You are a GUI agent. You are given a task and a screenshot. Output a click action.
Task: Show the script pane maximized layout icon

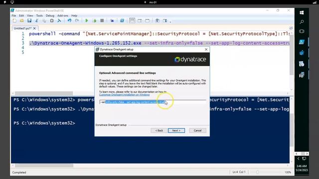(148, 21)
